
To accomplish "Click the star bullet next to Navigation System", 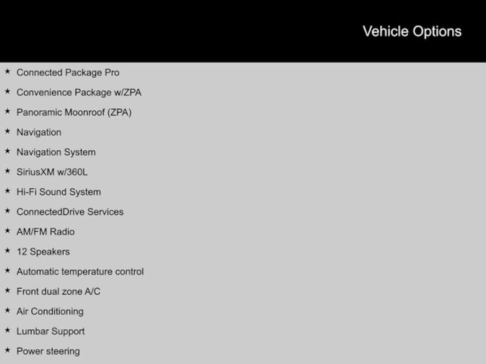I will pos(7,151).
